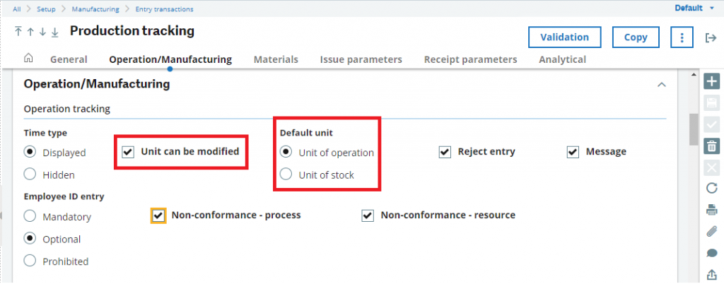Viewport: 724px width, 284px height.
Task: Click the home icon before General tab
Action: (28, 58)
